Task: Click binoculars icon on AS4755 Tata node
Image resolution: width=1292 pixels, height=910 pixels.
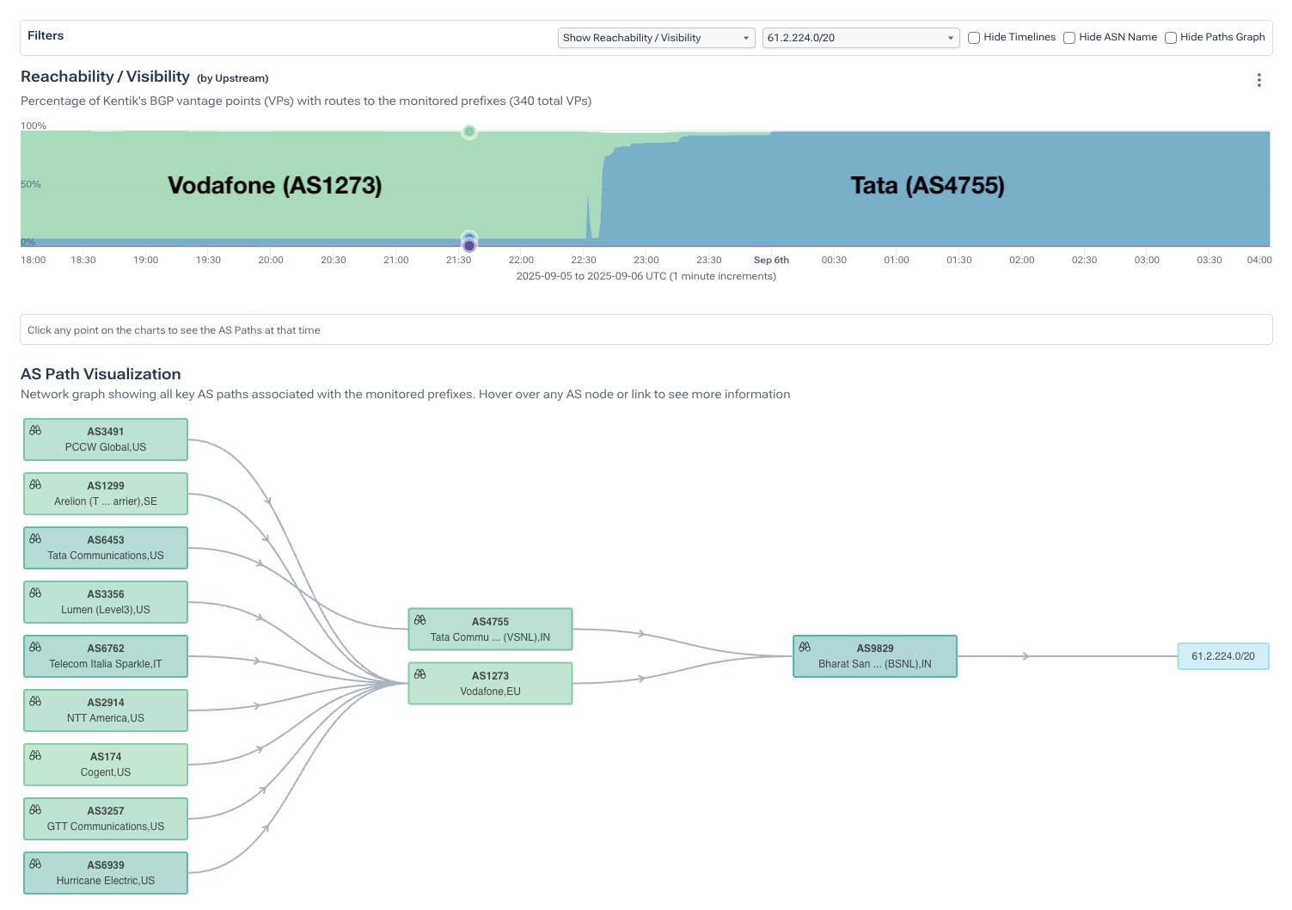Action: tap(419, 620)
